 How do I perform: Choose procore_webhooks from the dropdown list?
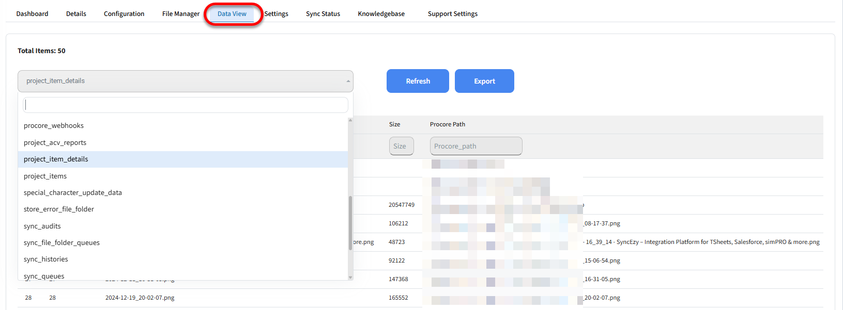tap(54, 126)
